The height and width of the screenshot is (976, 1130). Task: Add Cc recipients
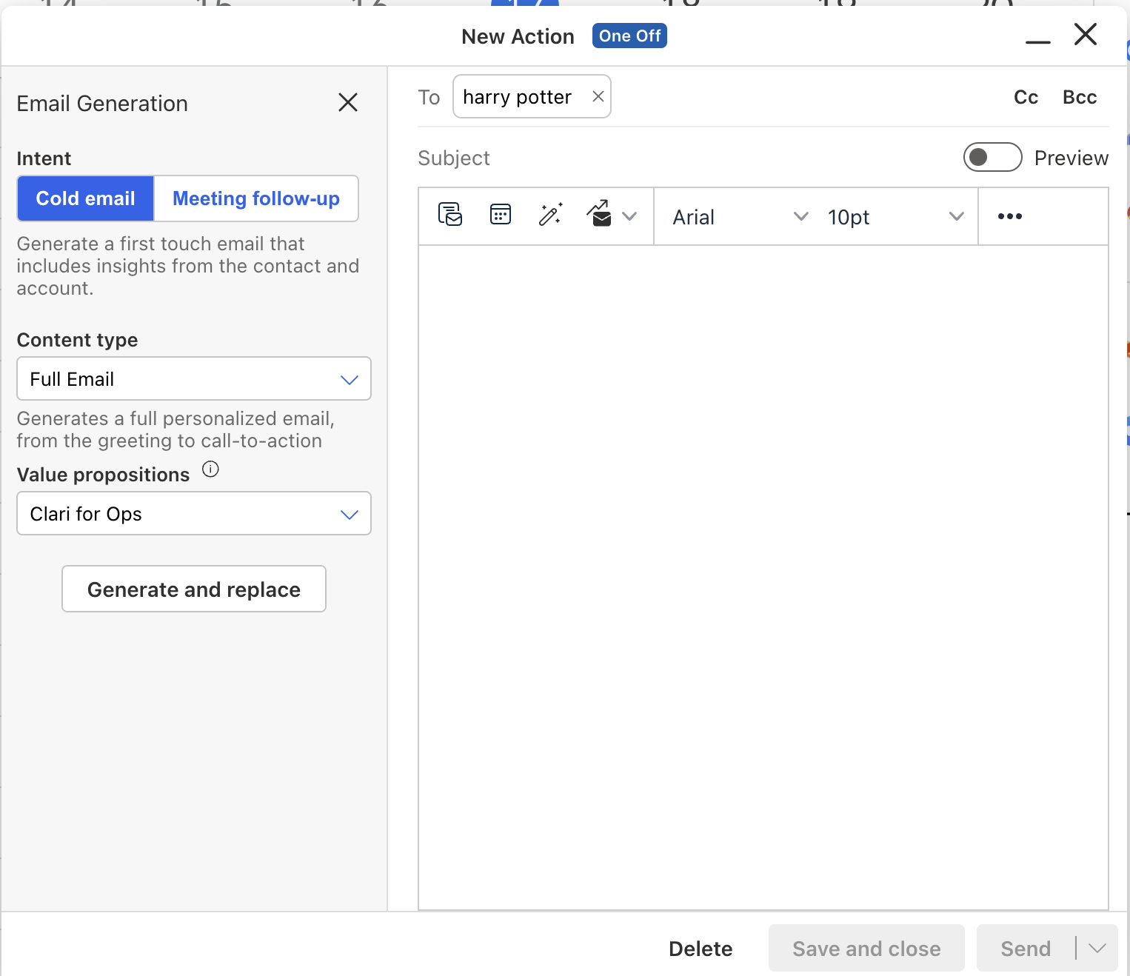(1026, 97)
